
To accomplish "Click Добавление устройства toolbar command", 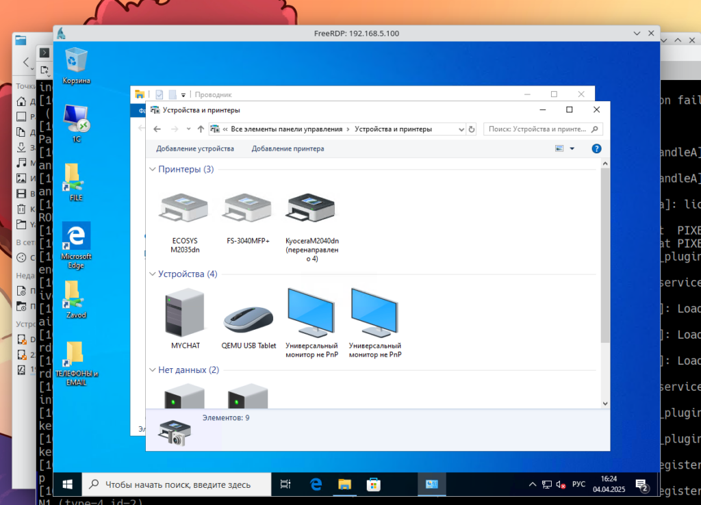I will click(195, 148).
